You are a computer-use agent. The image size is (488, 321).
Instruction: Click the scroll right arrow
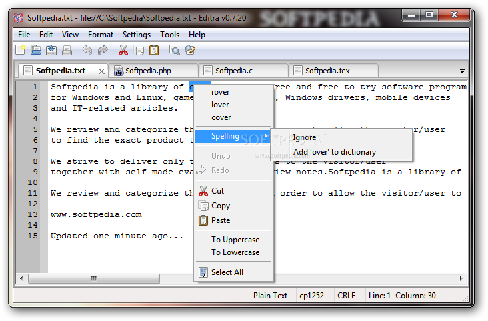pyautogui.click(x=461, y=278)
